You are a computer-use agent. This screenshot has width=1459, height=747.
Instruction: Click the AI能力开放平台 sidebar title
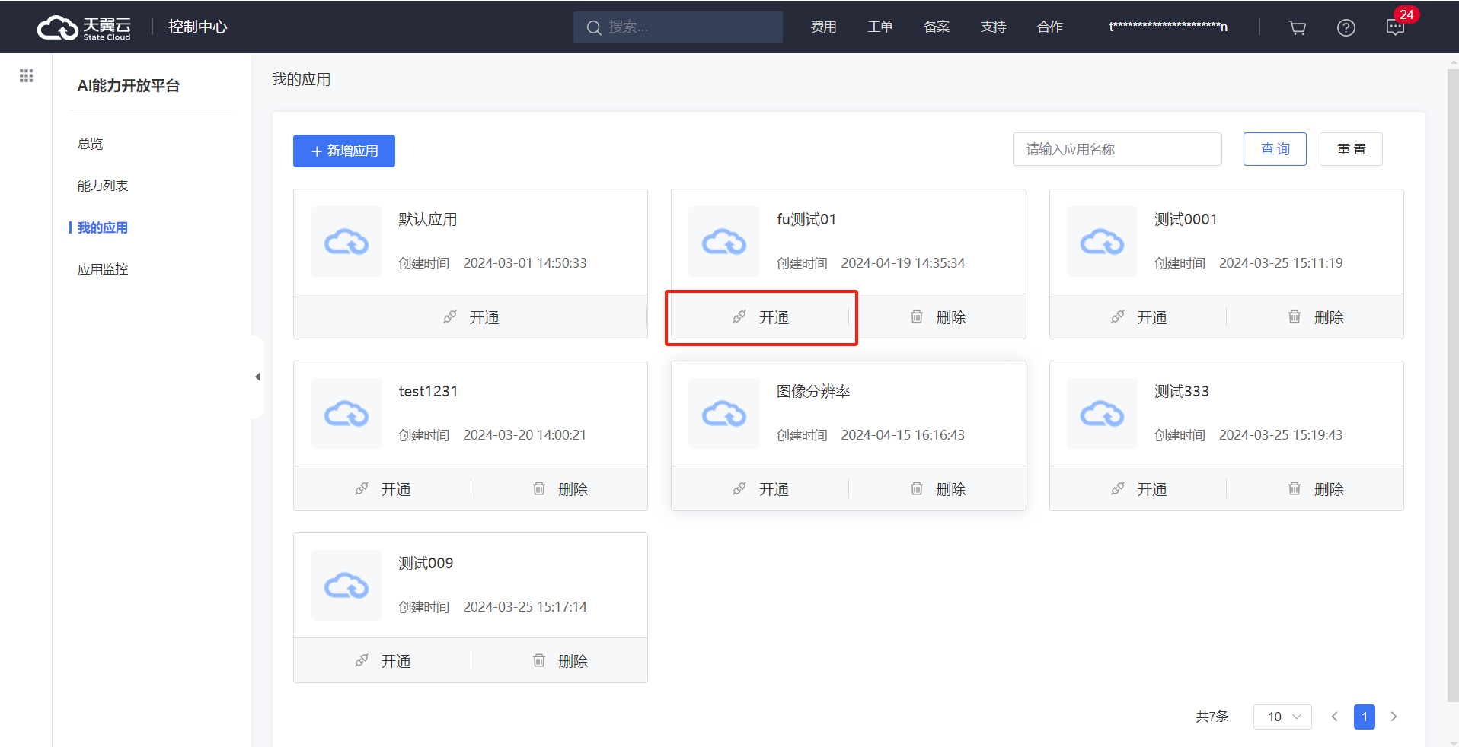129,85
